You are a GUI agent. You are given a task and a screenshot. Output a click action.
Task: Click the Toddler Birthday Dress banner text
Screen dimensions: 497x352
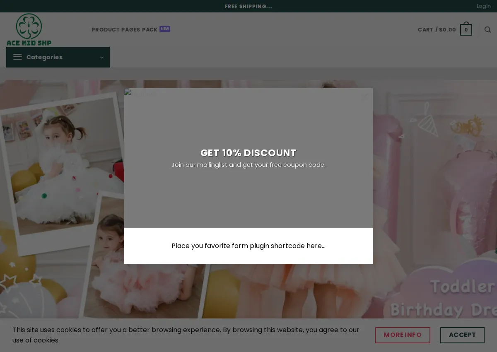click(443, 298)
